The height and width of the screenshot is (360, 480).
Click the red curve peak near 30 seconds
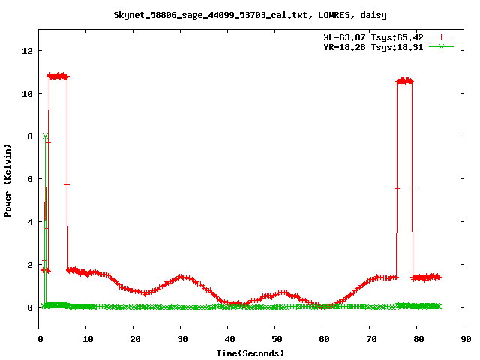click(182, 277)
